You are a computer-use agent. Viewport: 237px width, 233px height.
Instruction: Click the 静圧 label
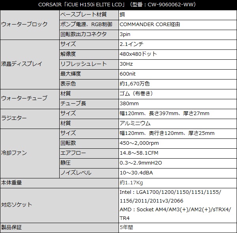point(66,163)
